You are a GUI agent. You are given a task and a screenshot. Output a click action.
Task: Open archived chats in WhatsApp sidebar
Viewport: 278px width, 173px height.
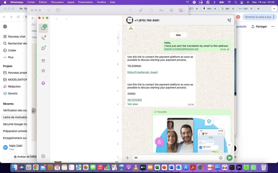[43, 61]
